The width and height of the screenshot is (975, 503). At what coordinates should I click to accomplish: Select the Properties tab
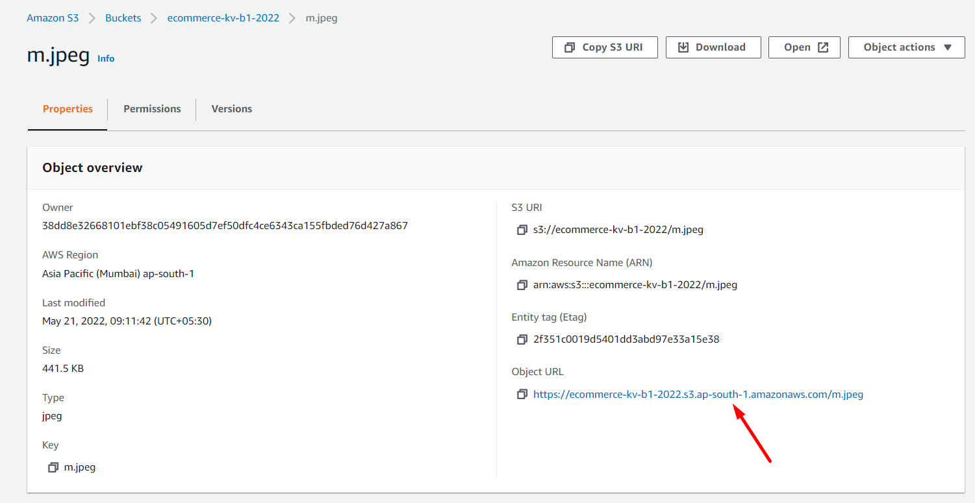pyautogui.click(x=68, y=108)
